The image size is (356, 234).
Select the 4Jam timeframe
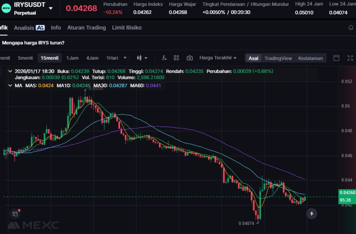(x=92, y=58)
